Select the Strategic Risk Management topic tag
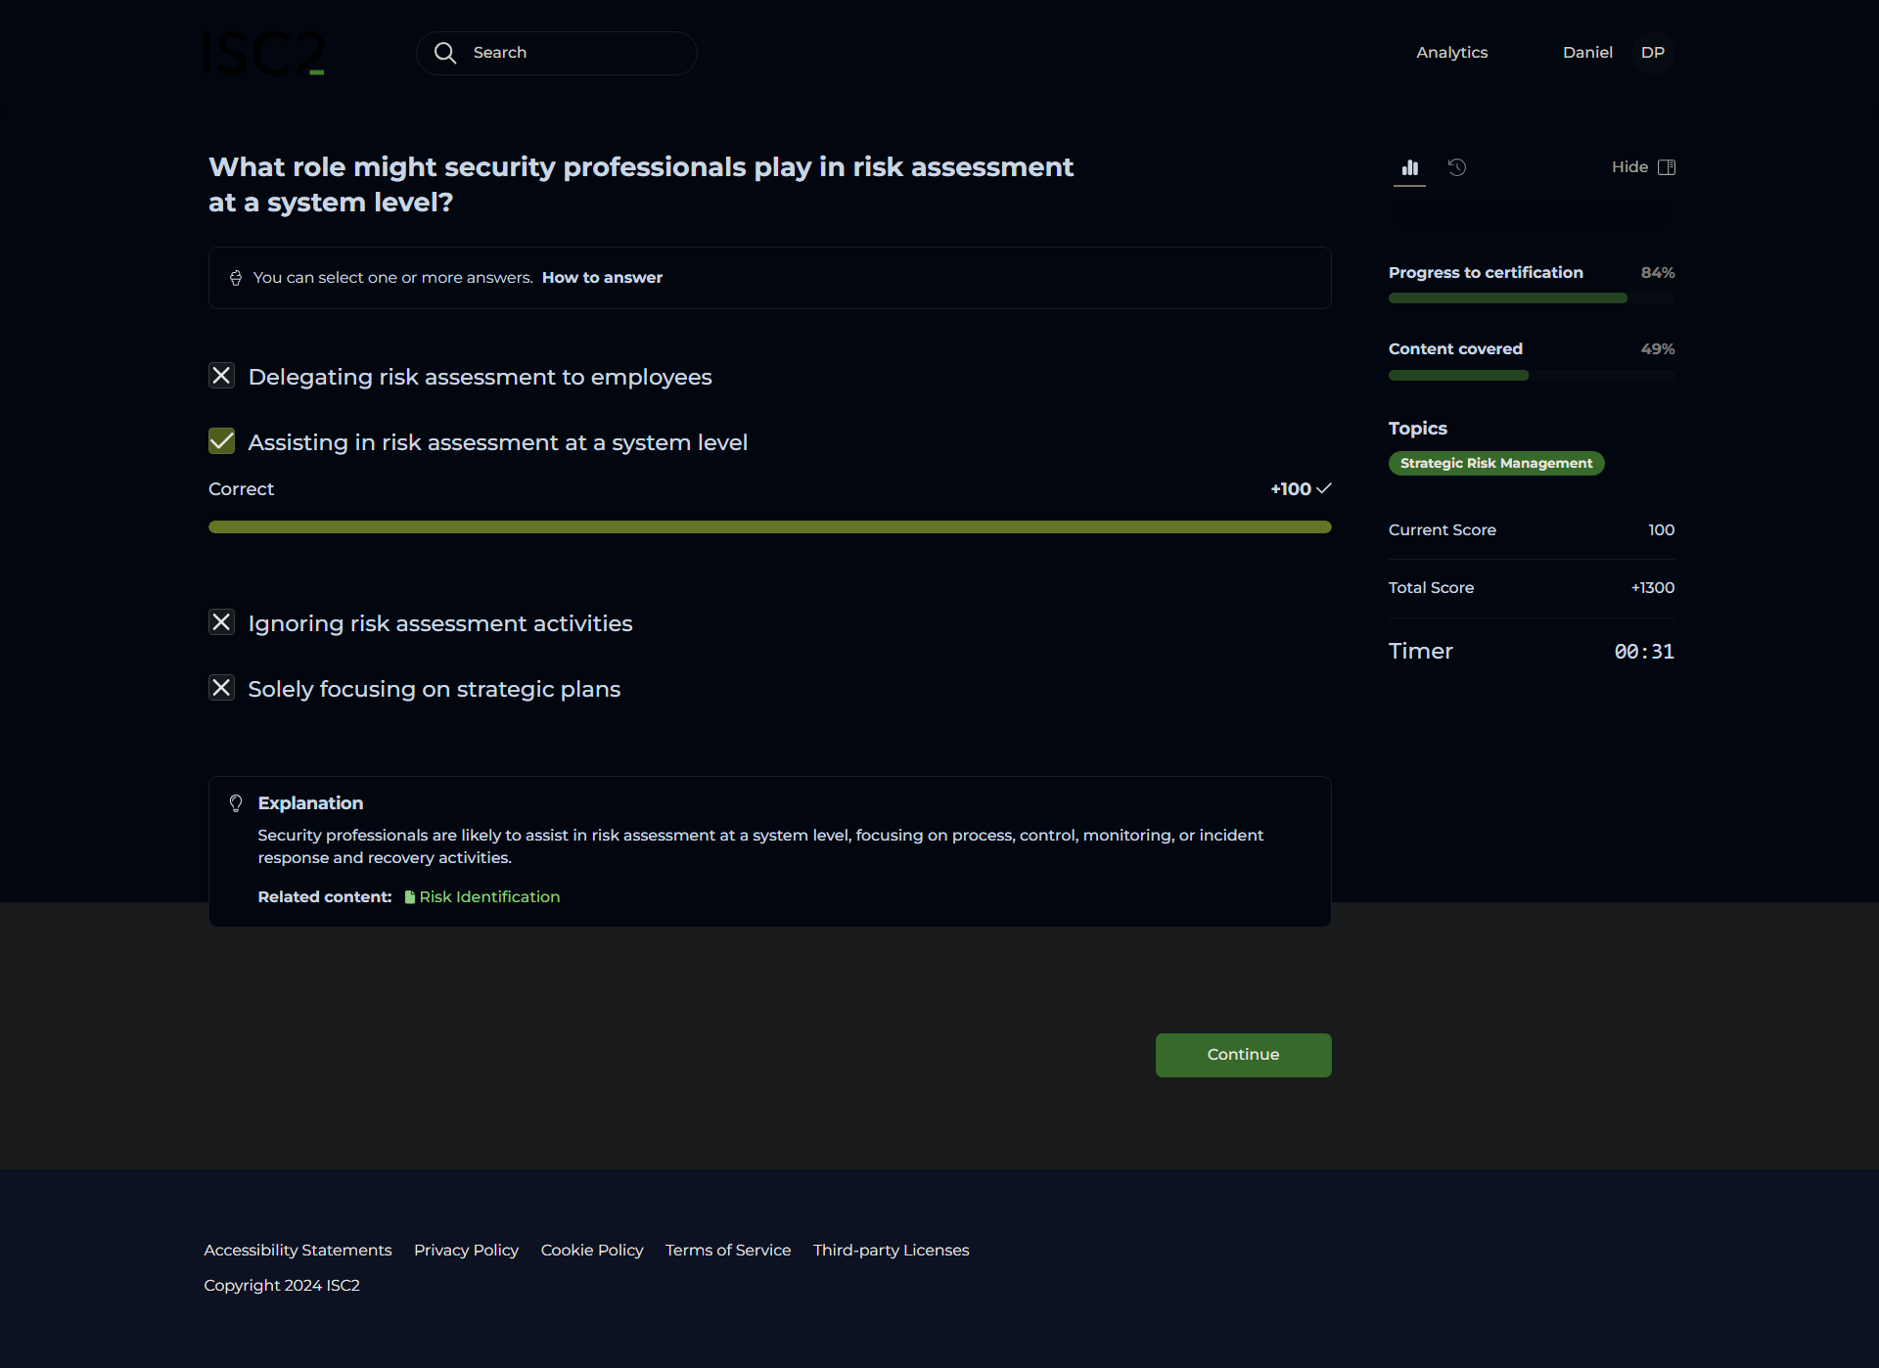The image size is (1879, 1368). coord(1495,463)
